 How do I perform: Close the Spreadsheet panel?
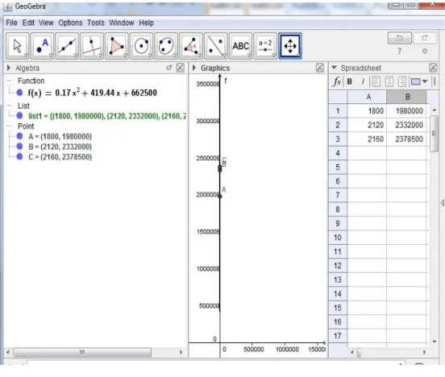coord(433,68)
